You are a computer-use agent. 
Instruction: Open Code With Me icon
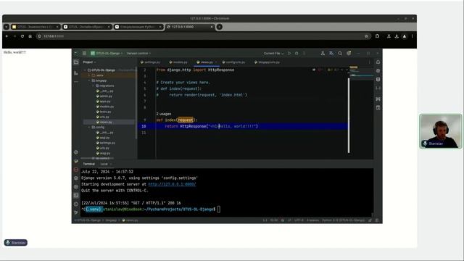[323, 53]
